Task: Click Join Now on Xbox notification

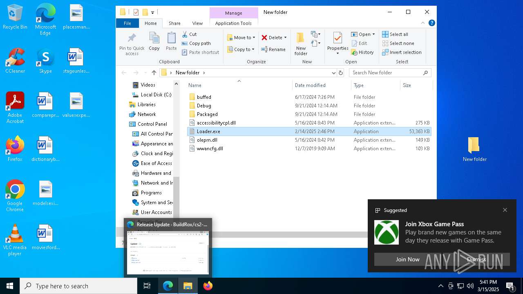Action: (x=407, y=259)
